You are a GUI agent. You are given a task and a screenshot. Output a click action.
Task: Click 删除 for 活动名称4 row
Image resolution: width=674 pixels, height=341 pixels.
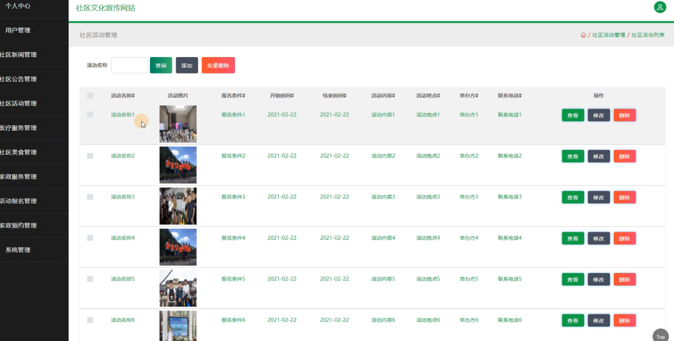click(x=624, y=238)
